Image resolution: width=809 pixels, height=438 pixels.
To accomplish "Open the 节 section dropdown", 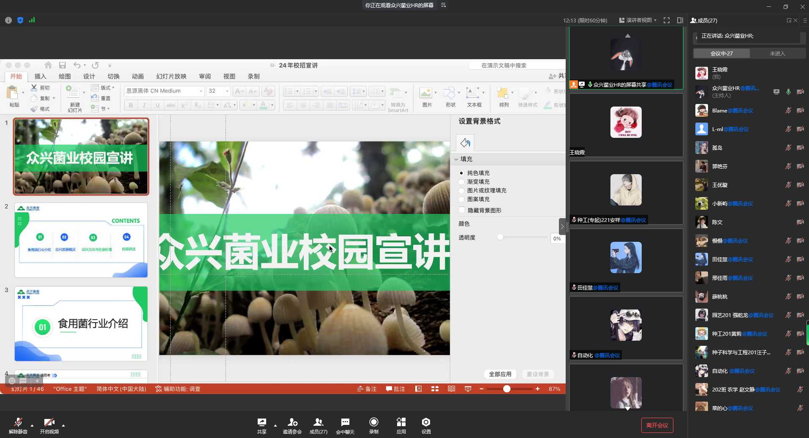I will click(101, 109).
